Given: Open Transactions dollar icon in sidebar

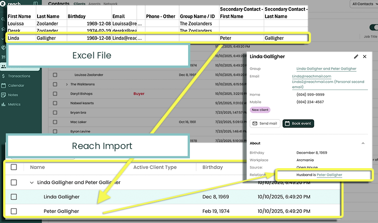Looking at the screenshot, I should click(x=4, y=76).
